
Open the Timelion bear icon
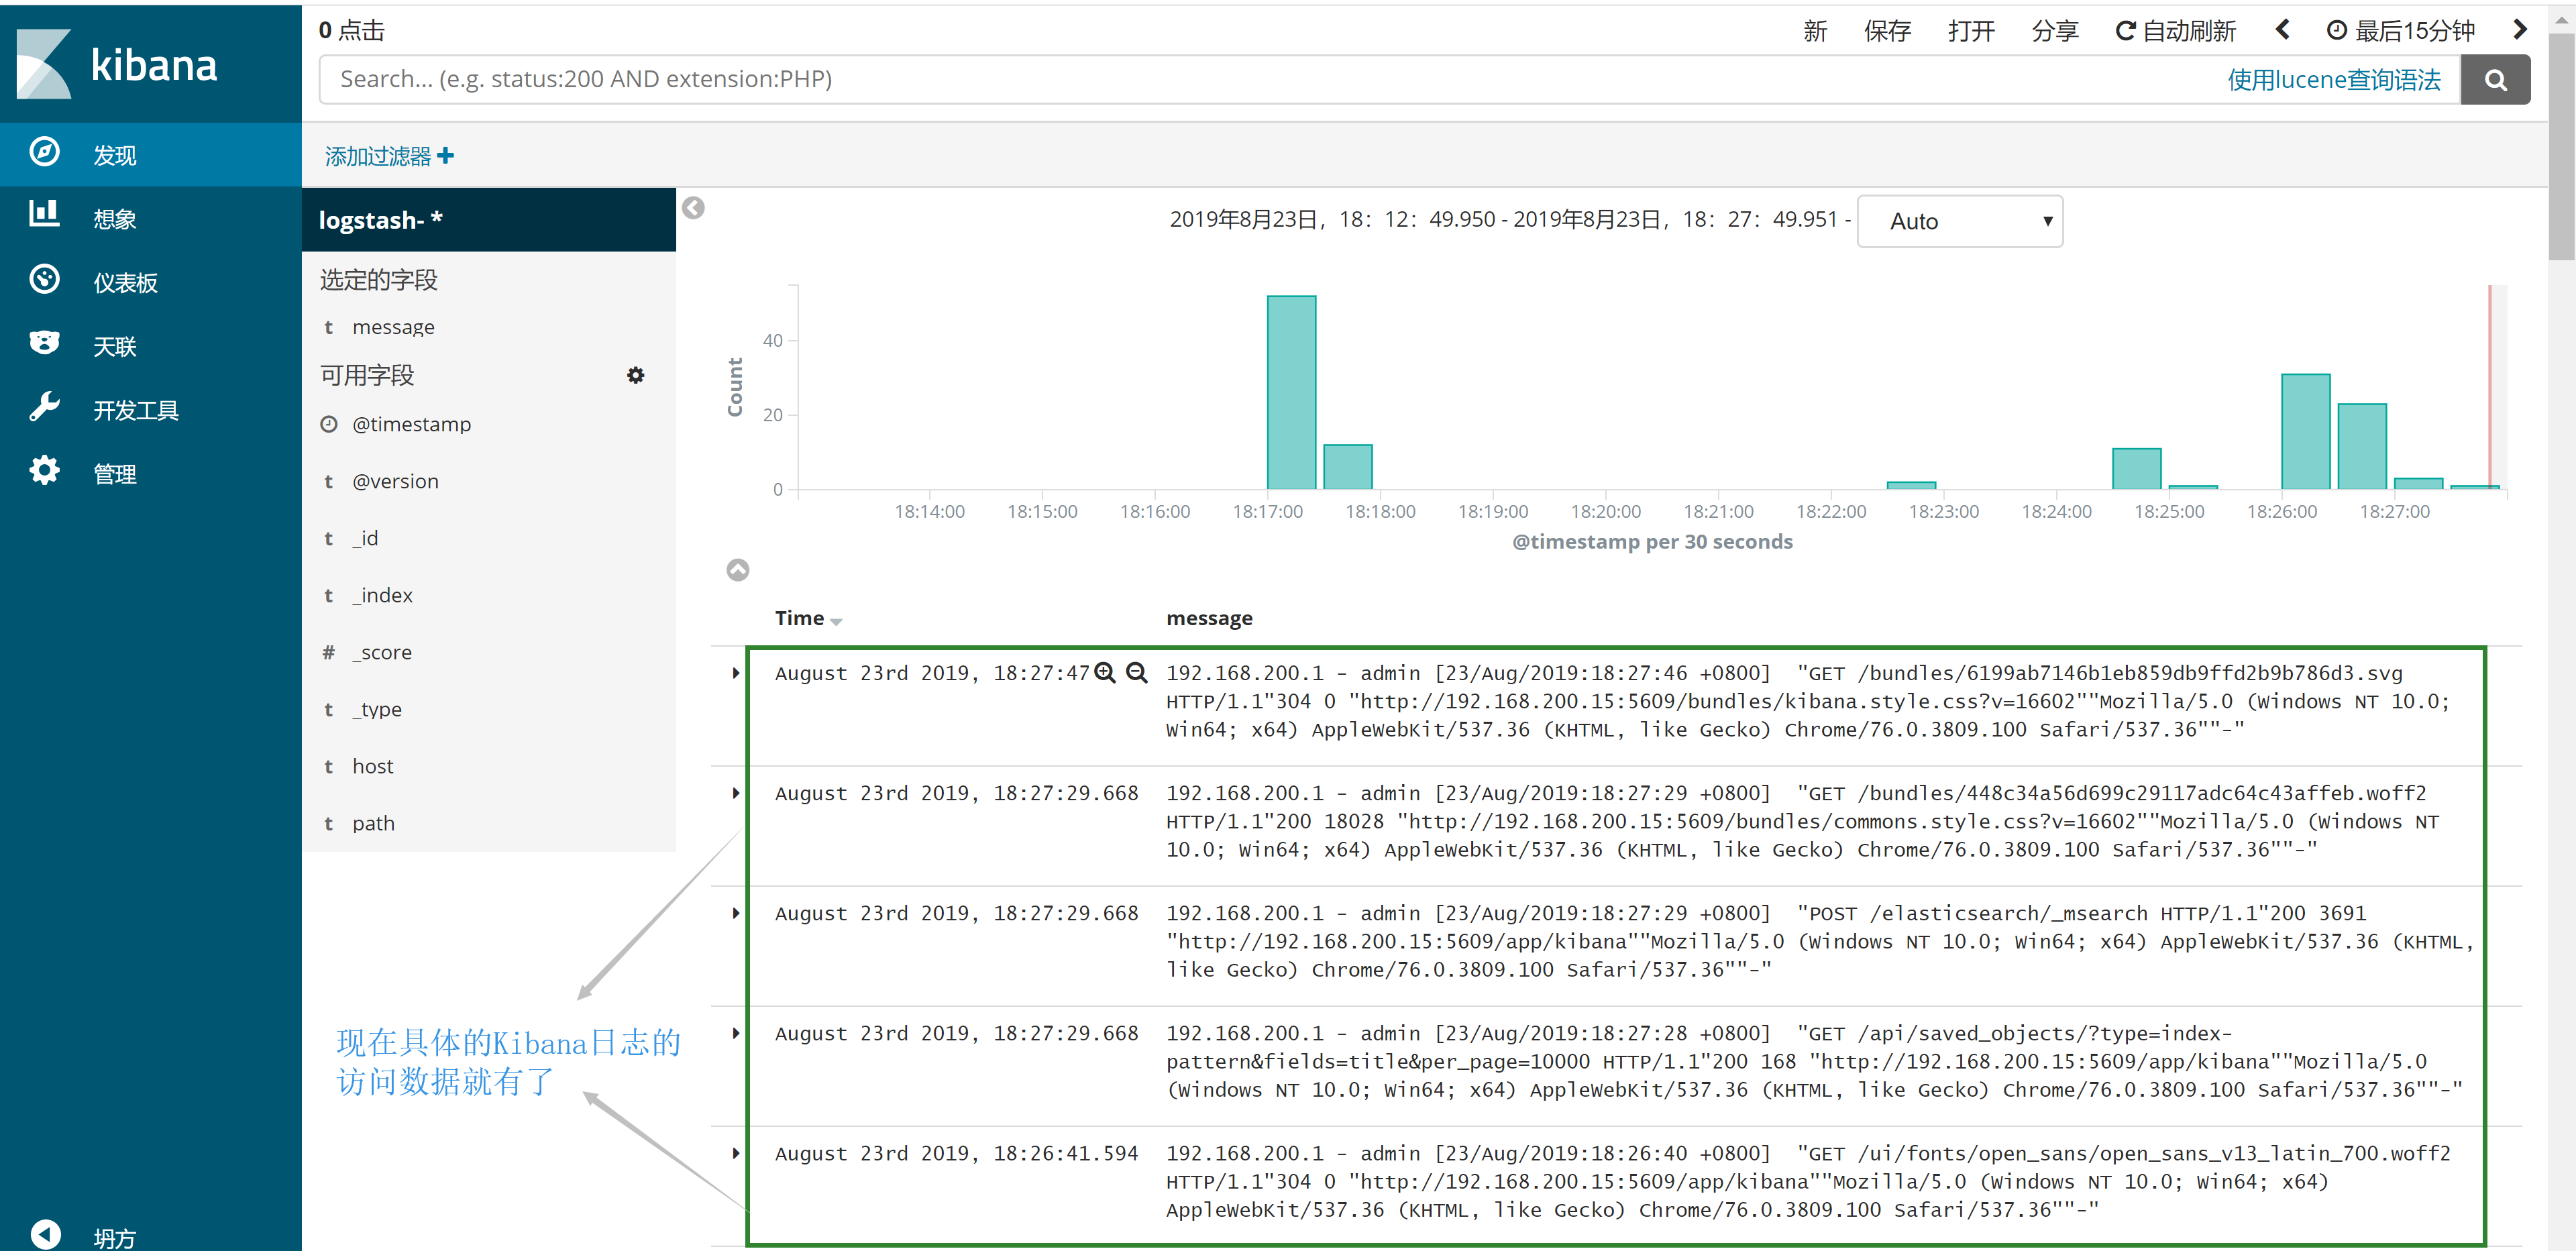click(45, 344)
